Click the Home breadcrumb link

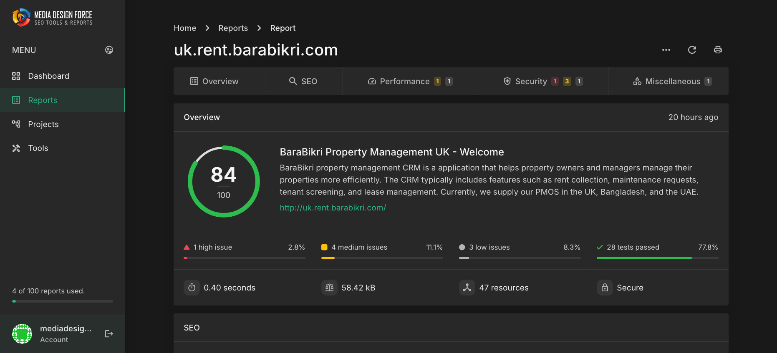185,28
